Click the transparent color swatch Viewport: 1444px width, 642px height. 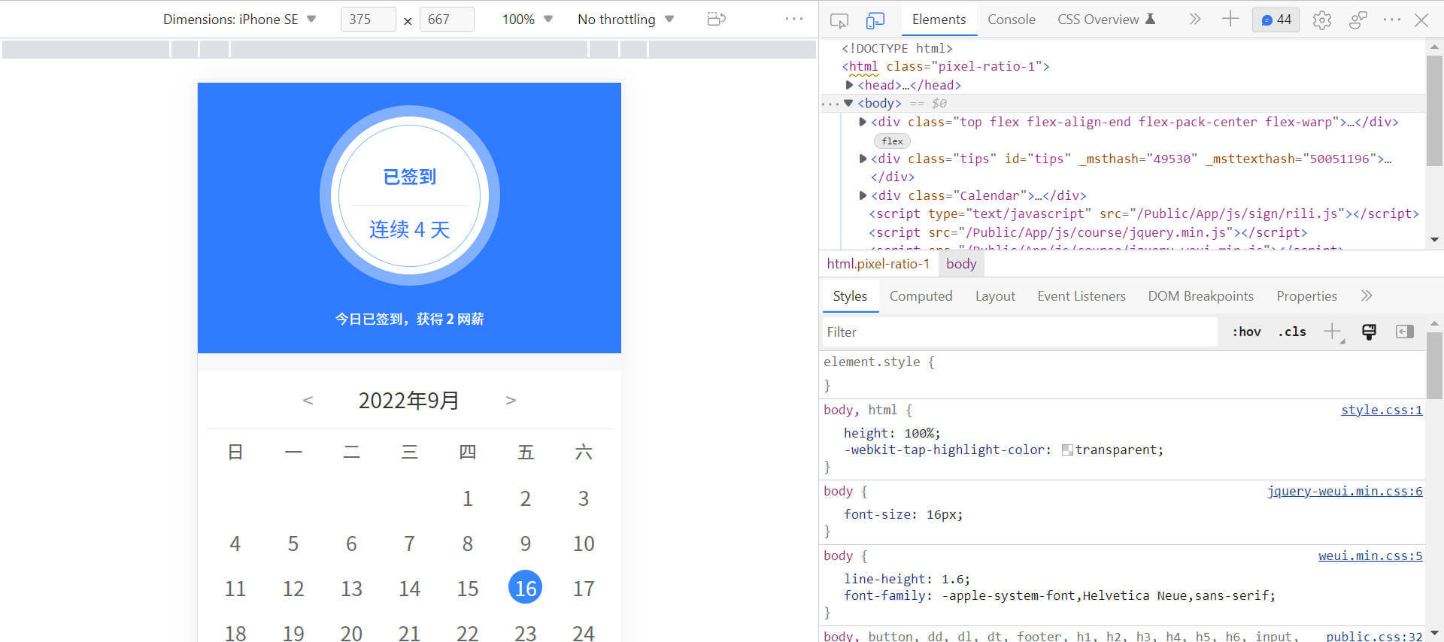[x=1066, y=450]
